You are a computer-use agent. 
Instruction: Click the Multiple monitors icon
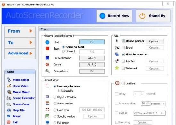(117, 54)
